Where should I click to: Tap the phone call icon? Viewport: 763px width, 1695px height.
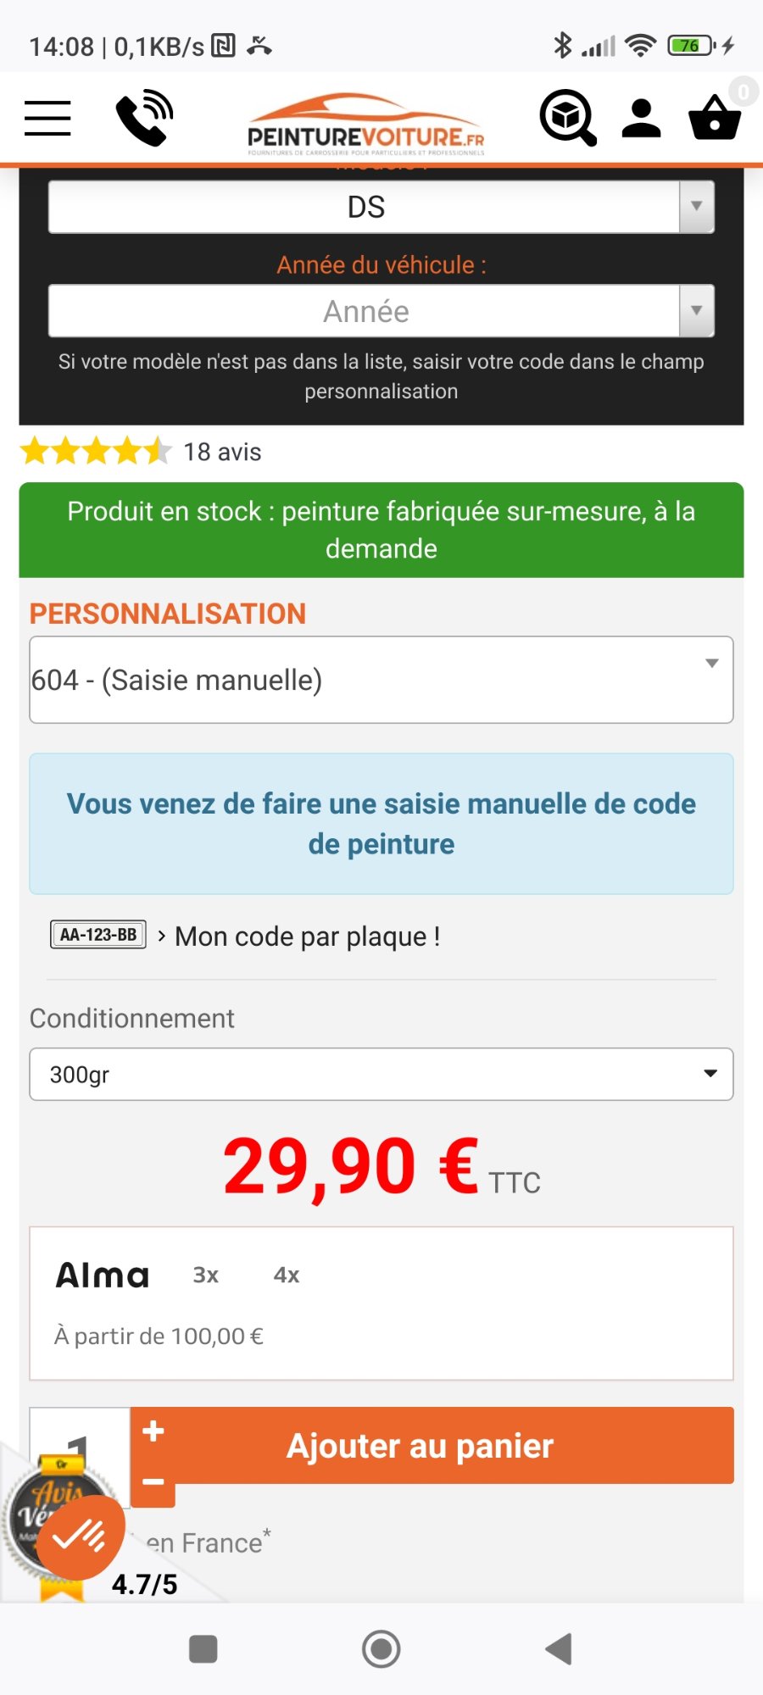(144, 118)
